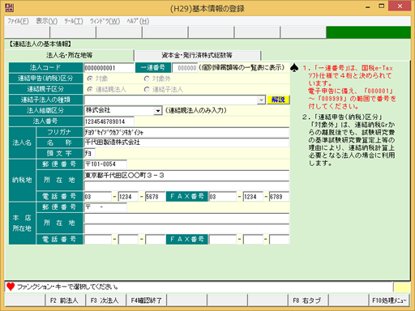Click F2 前法人 function button

tap(65, 300)
